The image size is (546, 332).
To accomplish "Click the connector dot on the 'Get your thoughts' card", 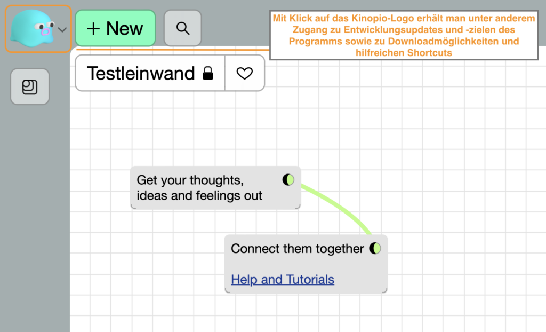I will (288, 180).
